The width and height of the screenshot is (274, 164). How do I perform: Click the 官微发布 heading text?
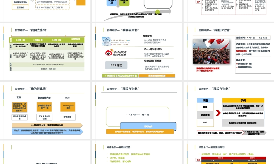pos(147,36)
